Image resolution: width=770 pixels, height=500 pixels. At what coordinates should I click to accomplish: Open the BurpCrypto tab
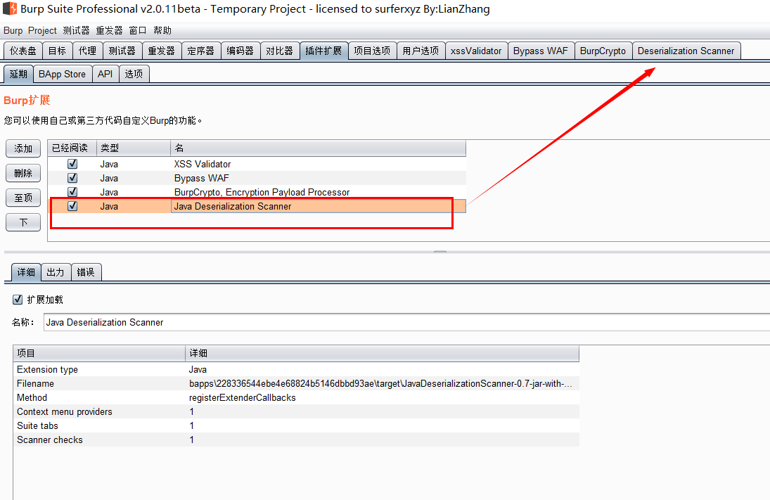pos(603,51)
